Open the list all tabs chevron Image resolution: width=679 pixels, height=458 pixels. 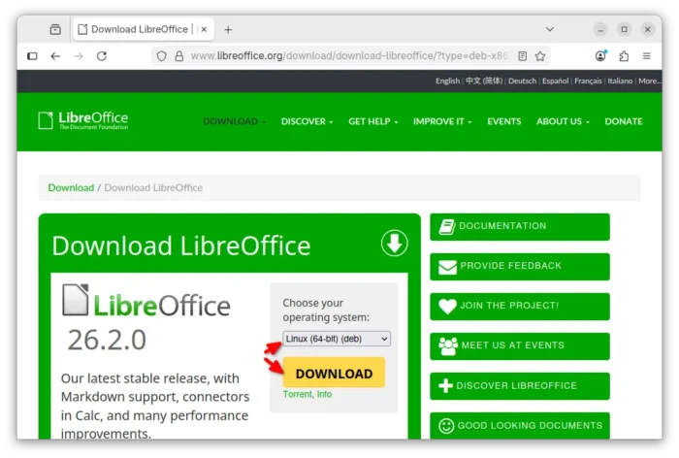click(550, 29)
